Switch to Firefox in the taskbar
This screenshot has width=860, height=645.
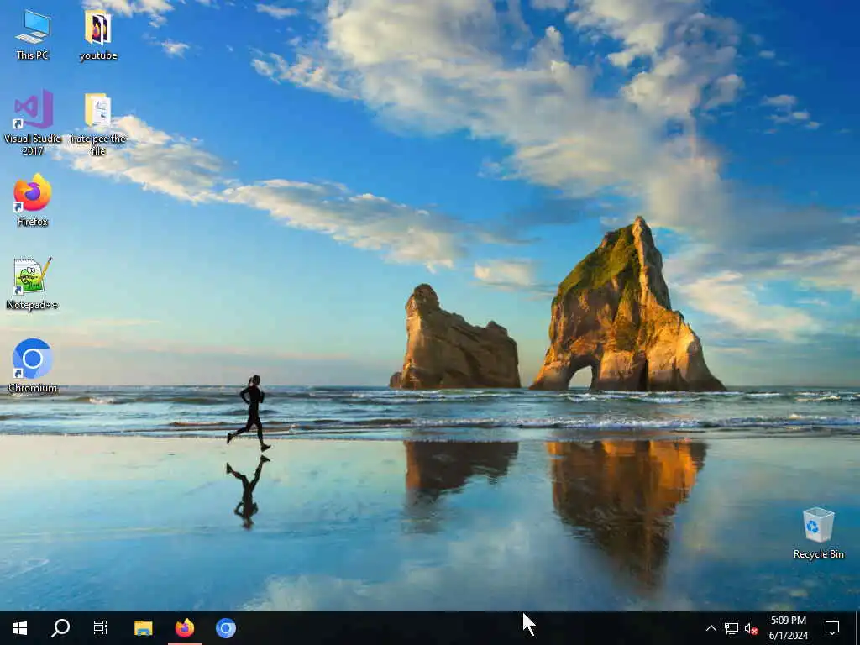point(184,628)
